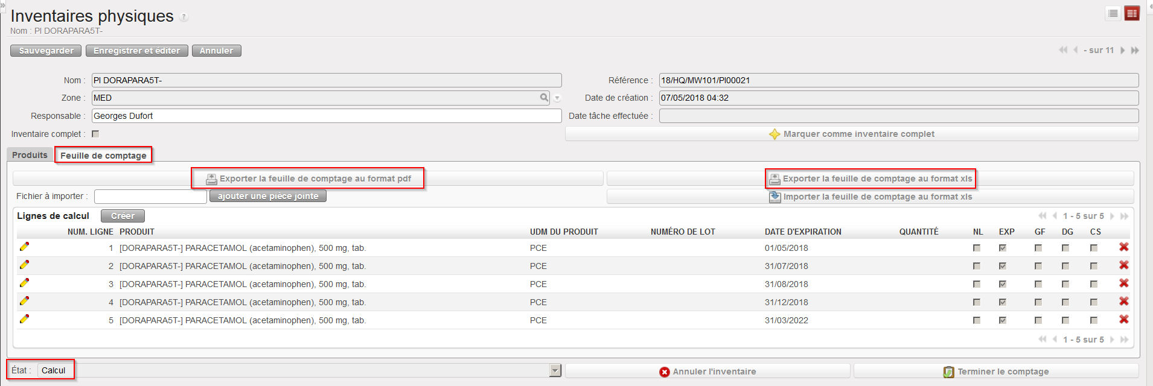Edit line 5 with its pencil icon
The image size is (1153, 386).
point(24,319)
